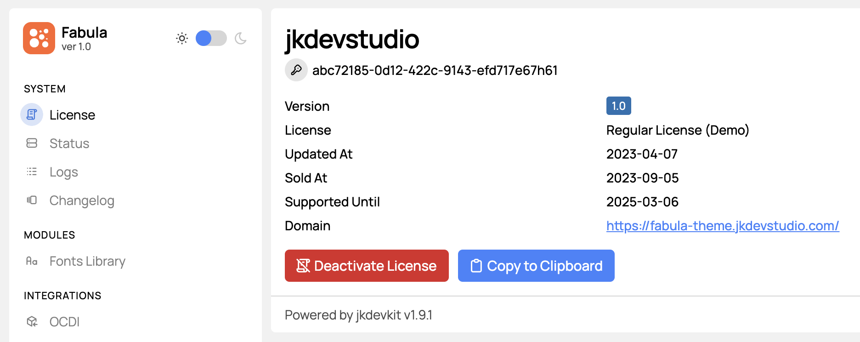Click the Logs list icon
This screenshot has width=860, height=342.
(x=32, y=171)
